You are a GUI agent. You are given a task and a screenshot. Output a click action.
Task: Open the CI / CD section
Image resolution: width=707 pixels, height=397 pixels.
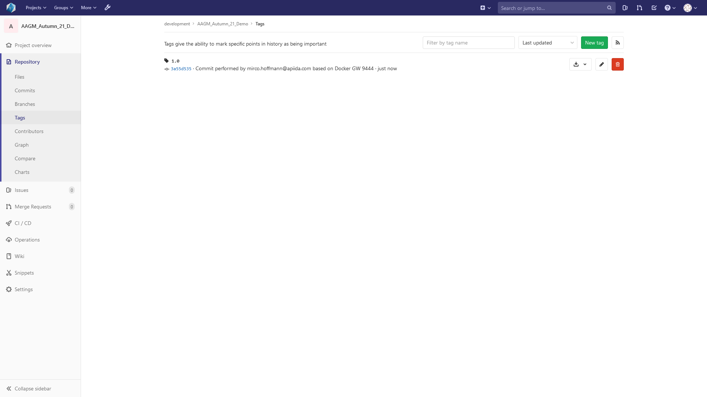[x=23, y=223]
